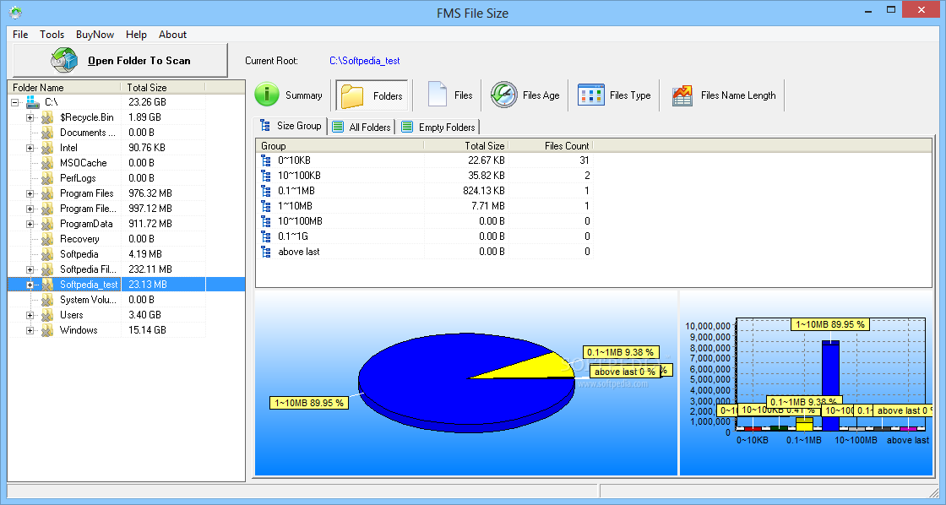The image size is (946, 505).
Task: Click the 0~10KB group row icon
Action: click(266, 160)
